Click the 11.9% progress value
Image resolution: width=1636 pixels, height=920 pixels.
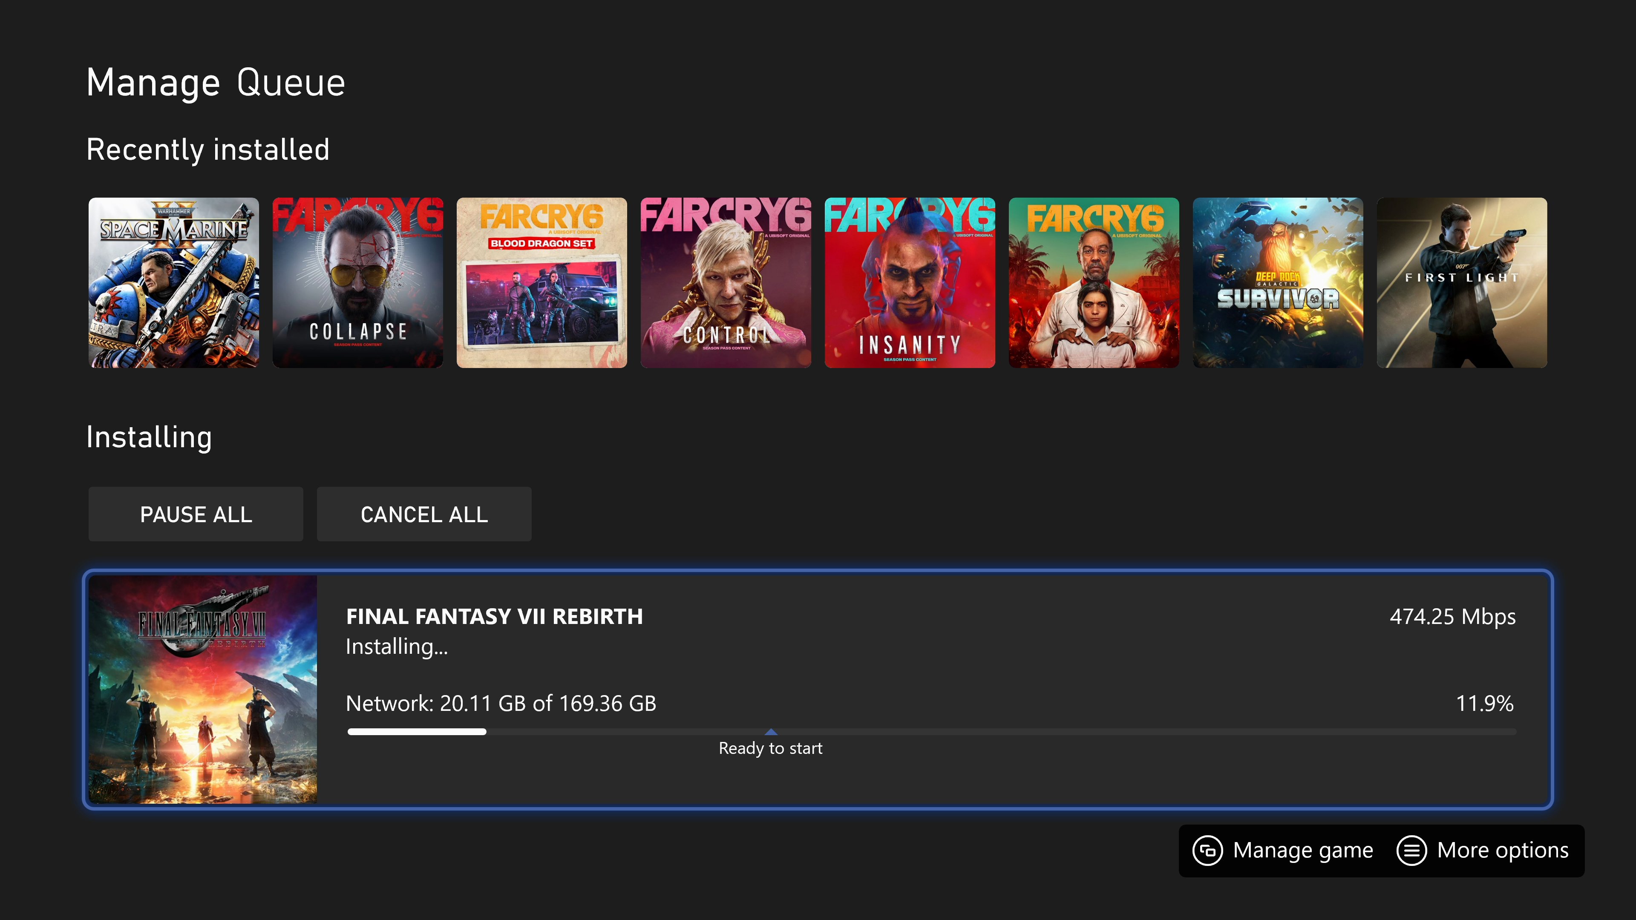(x=1485, y=704)
